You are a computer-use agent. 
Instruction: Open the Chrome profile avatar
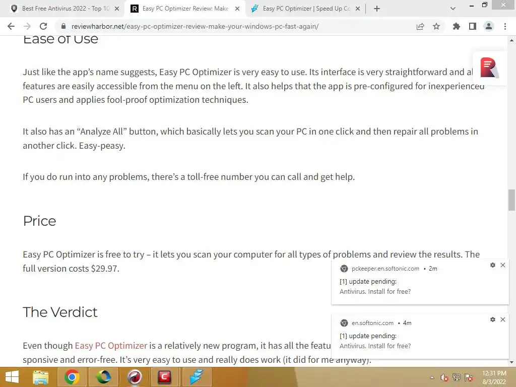point(489,26)
